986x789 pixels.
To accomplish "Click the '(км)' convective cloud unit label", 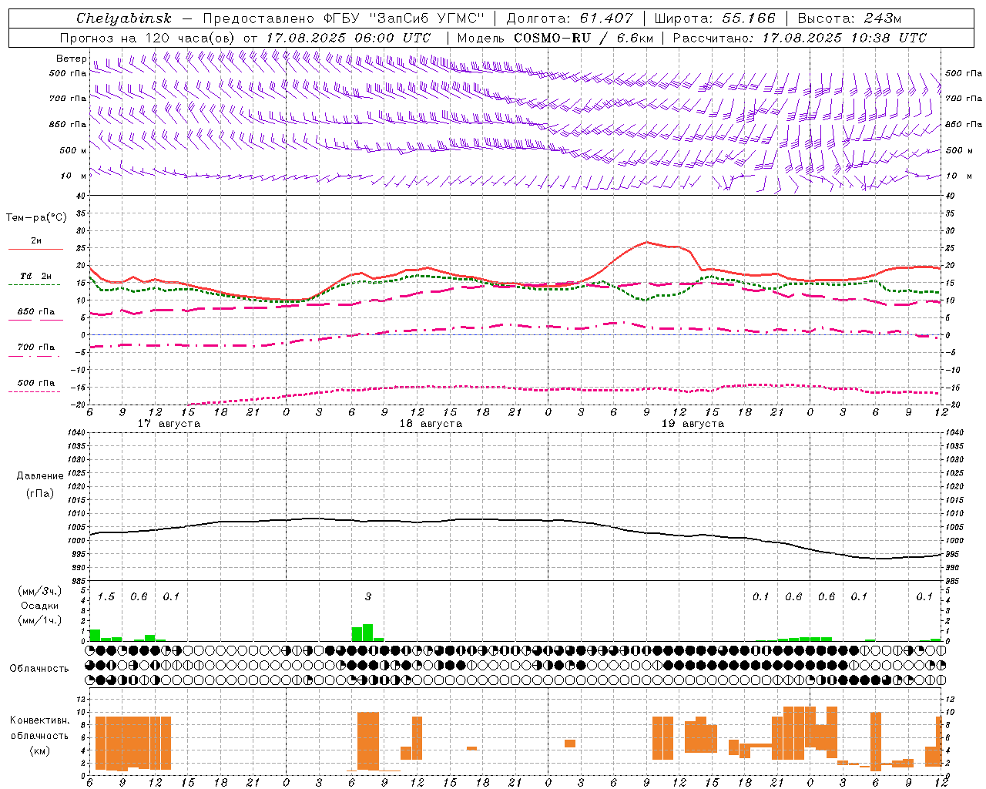I will point(40,750).
